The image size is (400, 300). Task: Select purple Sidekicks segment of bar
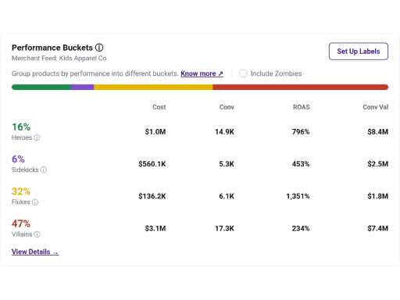pos(83,87)
